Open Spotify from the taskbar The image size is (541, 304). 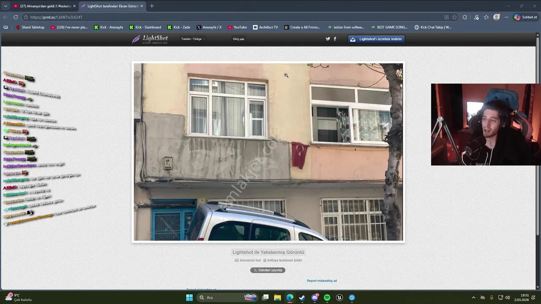(327, 298)
